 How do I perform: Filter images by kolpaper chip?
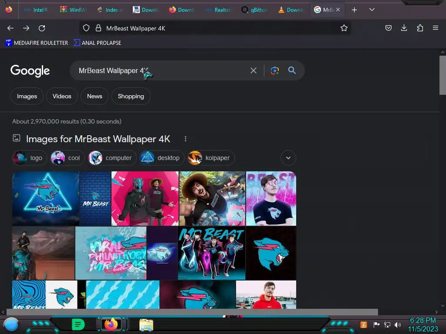tap(211, 158)
